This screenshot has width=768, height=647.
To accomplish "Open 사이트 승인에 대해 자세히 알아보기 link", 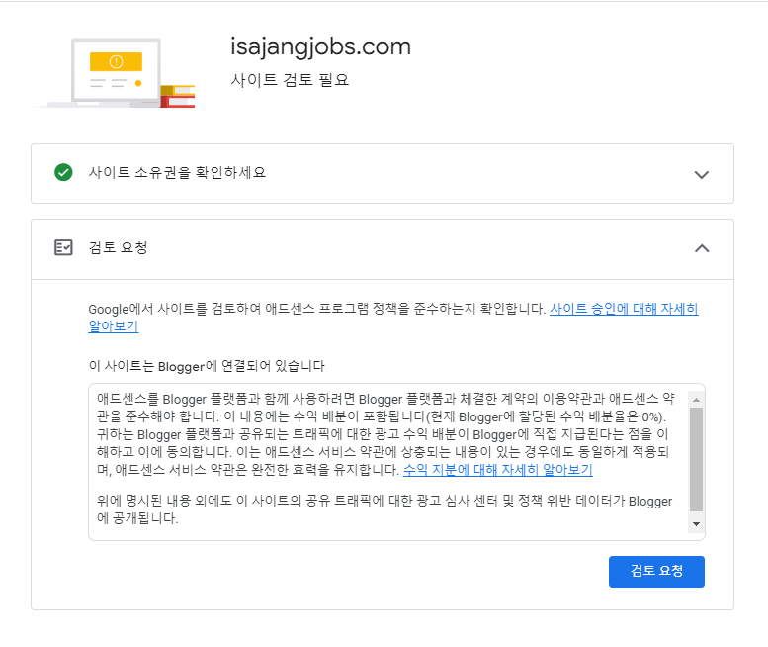I will (624, 309).
